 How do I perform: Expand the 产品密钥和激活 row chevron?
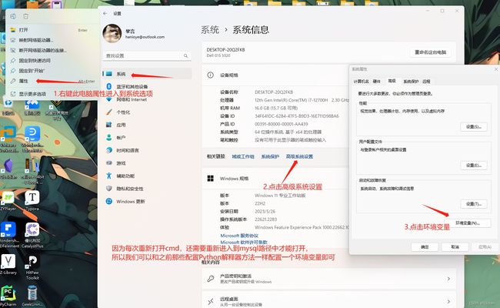pyautogui.click(x=448, y=279)
